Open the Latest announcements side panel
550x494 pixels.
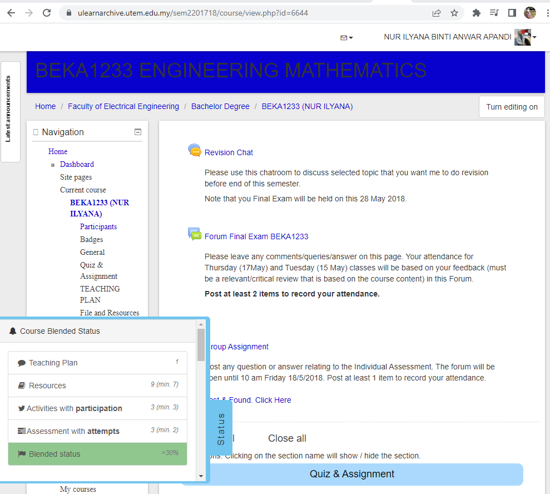pyautogui.click(x=10, y=111)
